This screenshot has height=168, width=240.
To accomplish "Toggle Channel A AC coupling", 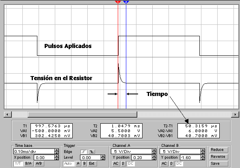I will point(116,164).
